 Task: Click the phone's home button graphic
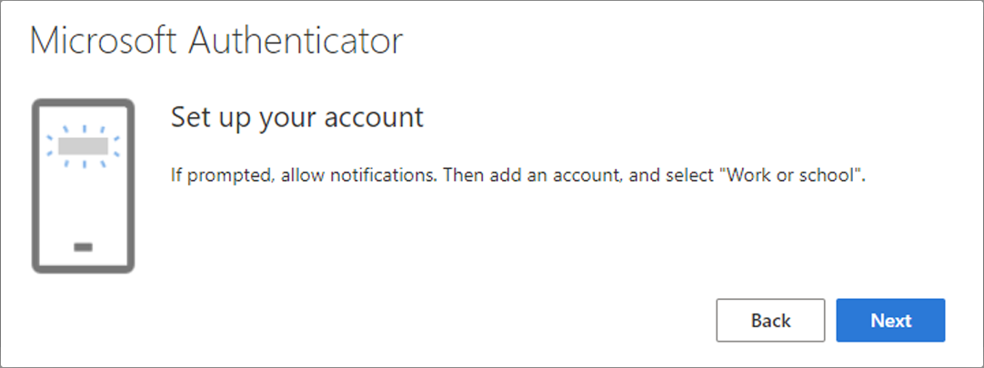click(x=83, y=247)
